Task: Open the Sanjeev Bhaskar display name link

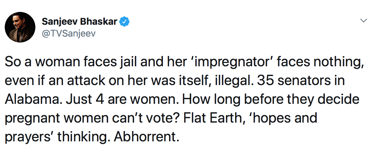Action: (x=80, y=22)
